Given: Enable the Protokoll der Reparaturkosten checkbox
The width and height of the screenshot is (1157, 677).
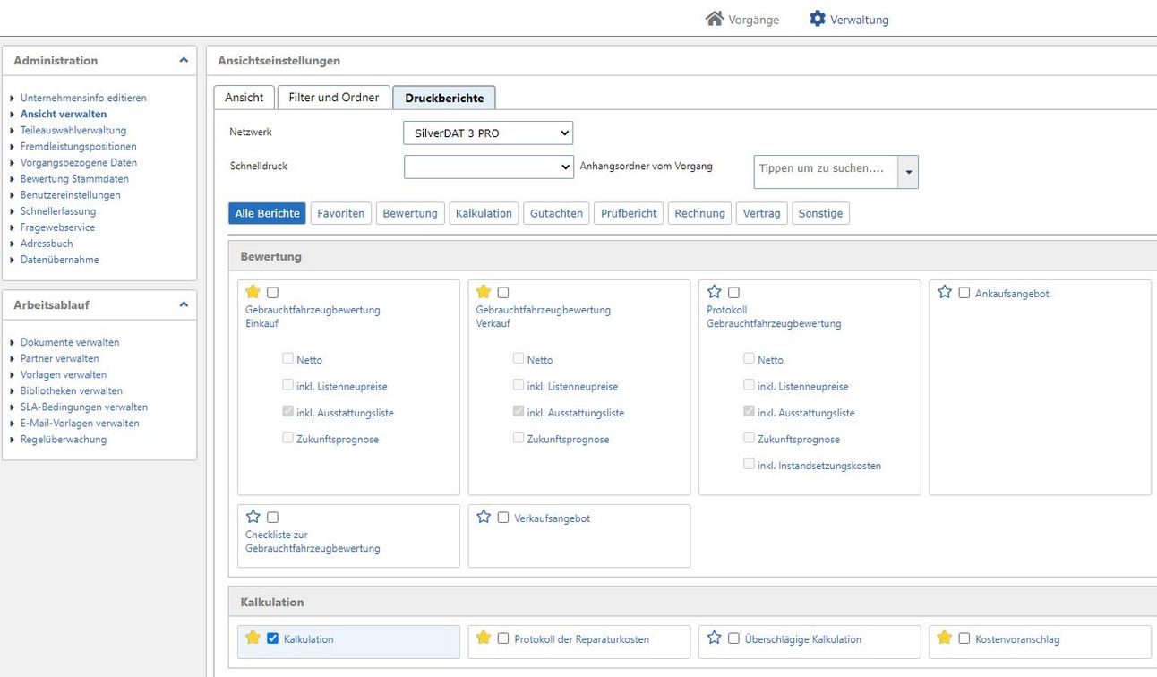Looking at the screenshot, I should click(x=503, y=638).
